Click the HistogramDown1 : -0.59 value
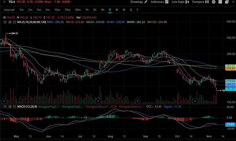 click(101, 107)
